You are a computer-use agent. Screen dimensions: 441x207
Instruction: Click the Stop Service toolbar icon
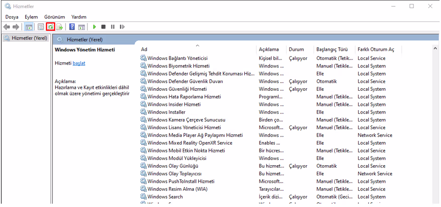(104, 27)
